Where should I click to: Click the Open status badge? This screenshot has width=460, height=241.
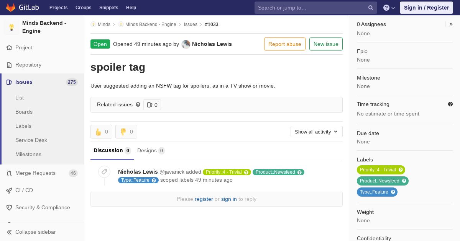click(x=100, y=44)
